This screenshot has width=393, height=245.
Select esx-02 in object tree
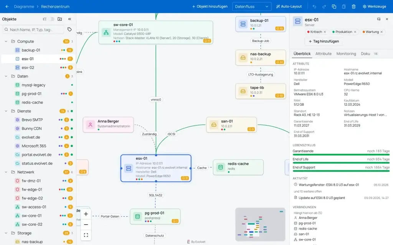(38, 67)
